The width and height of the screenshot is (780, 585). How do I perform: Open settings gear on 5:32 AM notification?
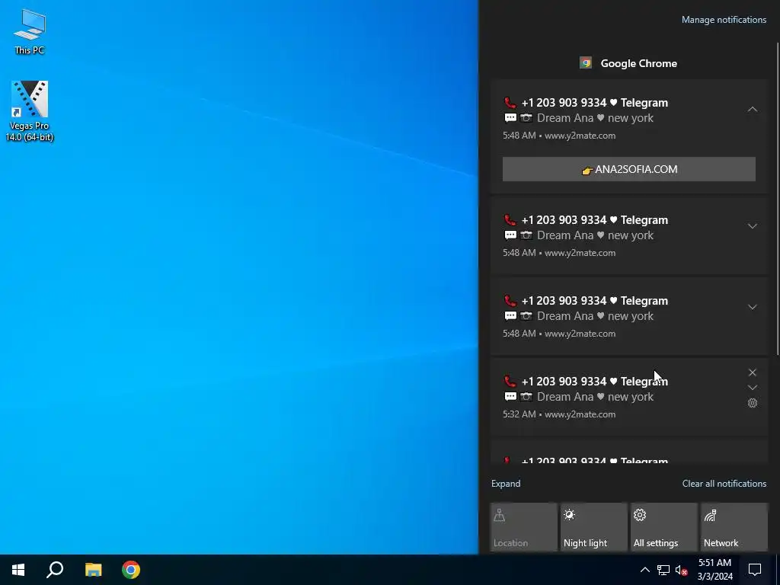click(x=752, y=403)
